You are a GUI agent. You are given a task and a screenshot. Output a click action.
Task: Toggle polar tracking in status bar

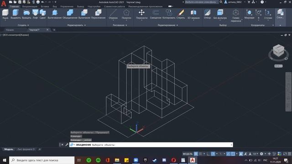point(213,154)
